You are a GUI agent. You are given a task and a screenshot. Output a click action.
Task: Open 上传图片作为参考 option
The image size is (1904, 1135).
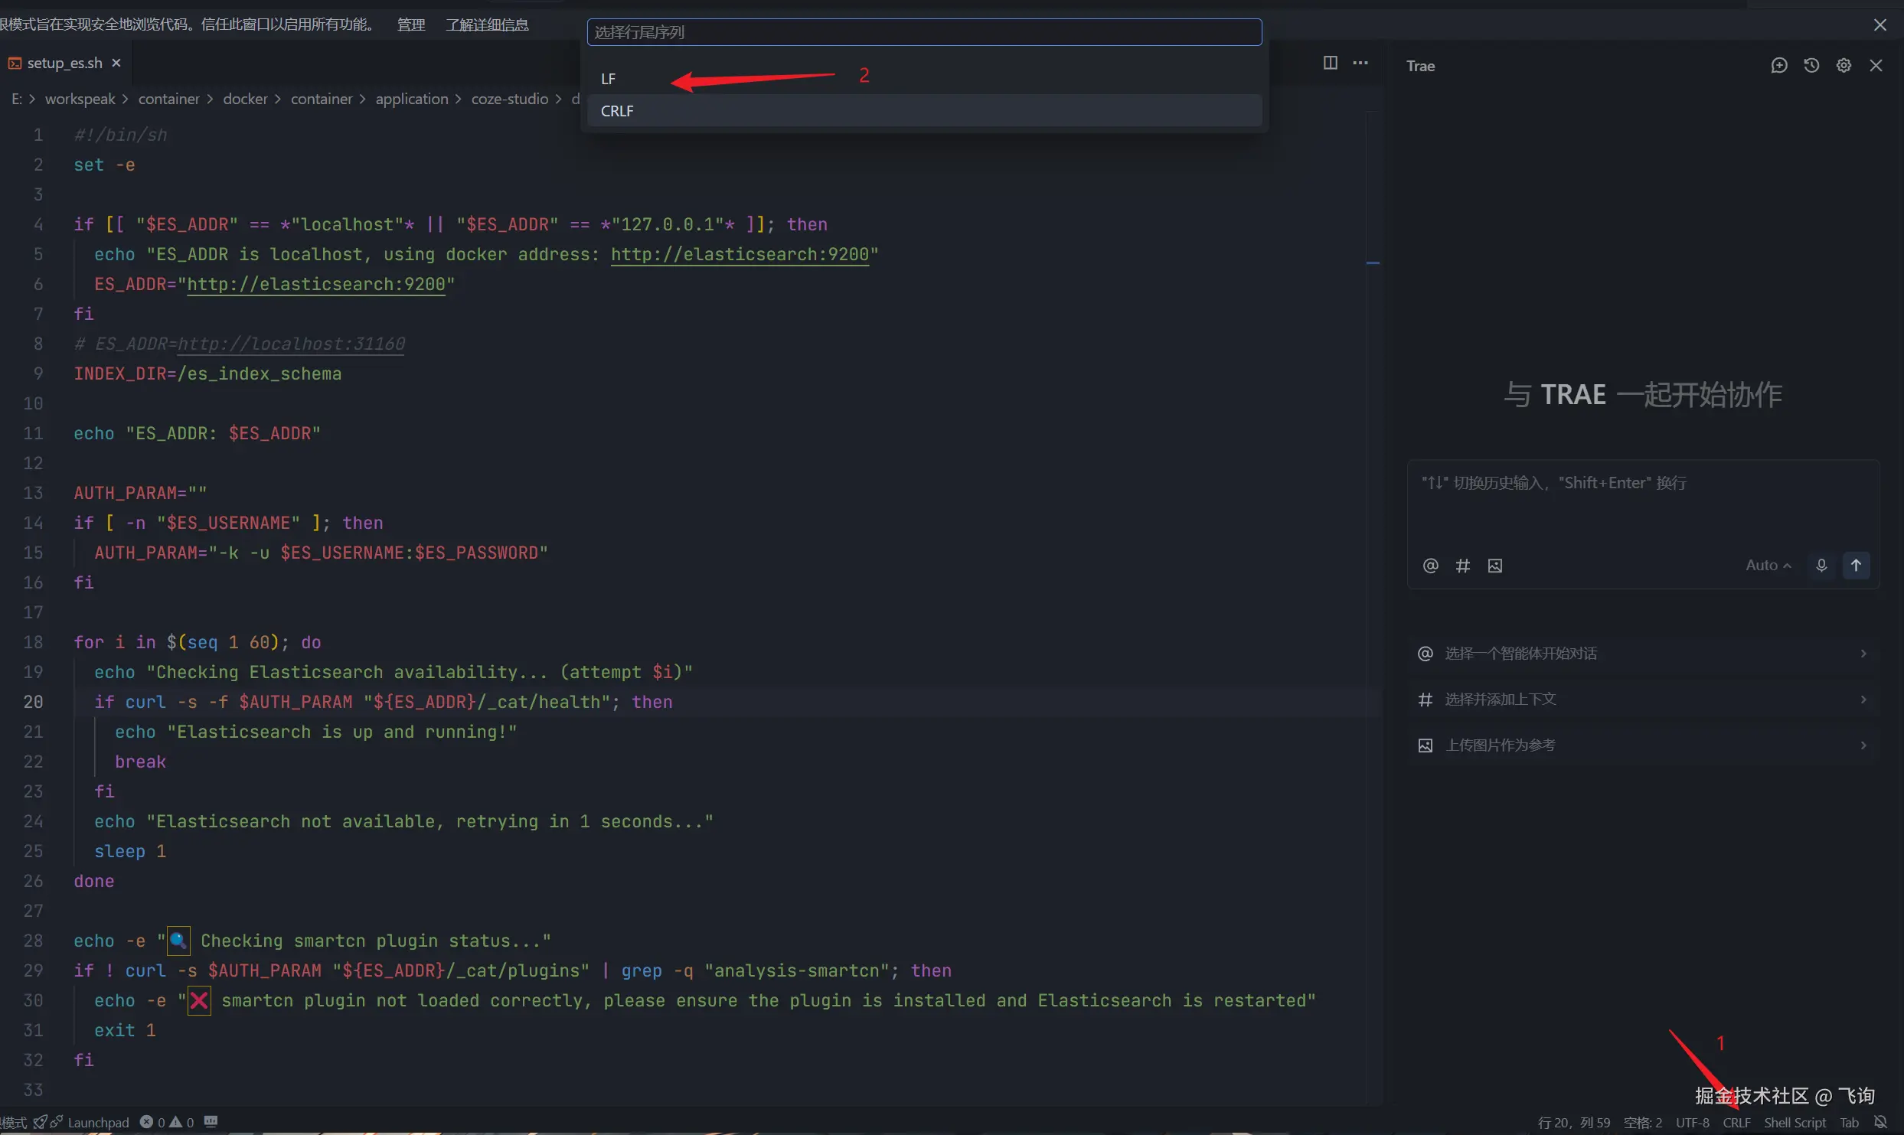point(1643,745)
